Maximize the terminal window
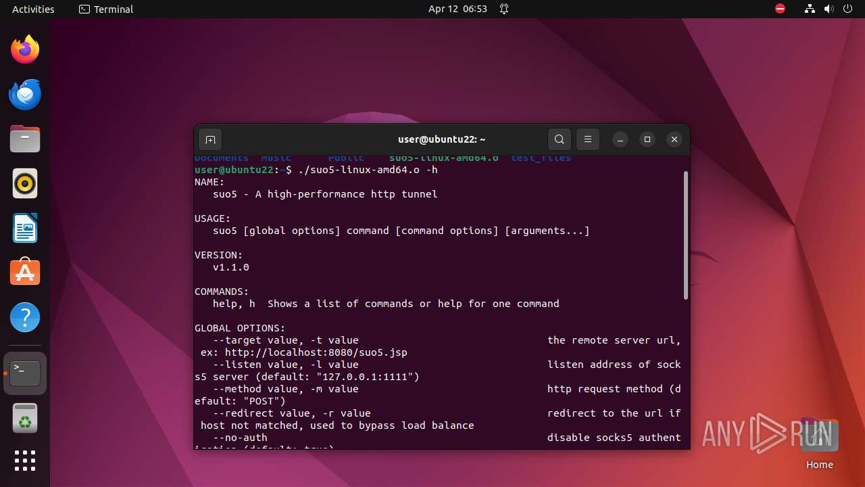The width and height of the screenshot is (865, 487). pyautogui.click(x=647, y=139)
